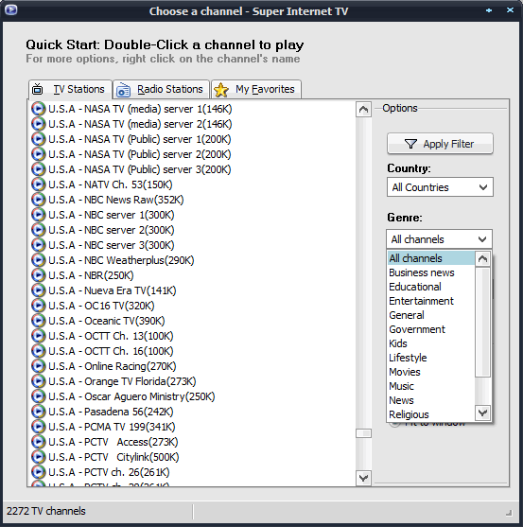Choose General genre option
The image size is (523, 527).
[431, 315]
